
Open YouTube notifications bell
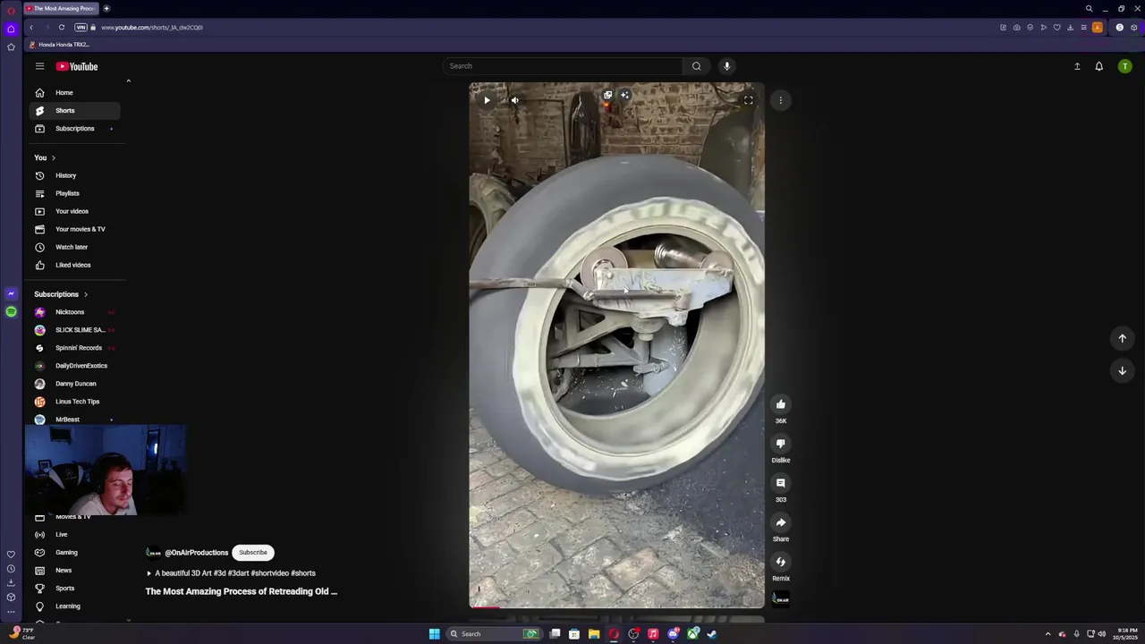pyautogui.click(x=1099, y=66)
